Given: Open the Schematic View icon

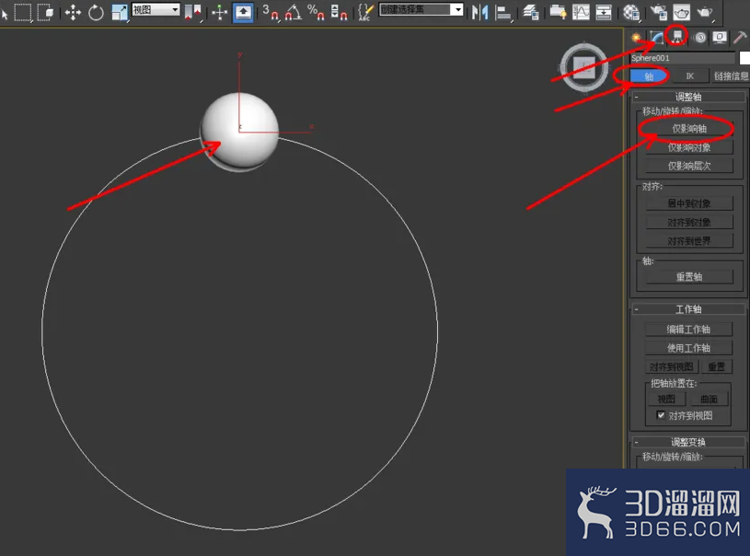Looking at the screenshot, I should coord(604,12).
